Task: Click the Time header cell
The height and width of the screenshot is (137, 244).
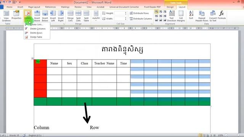Action: tap(124, 64)
